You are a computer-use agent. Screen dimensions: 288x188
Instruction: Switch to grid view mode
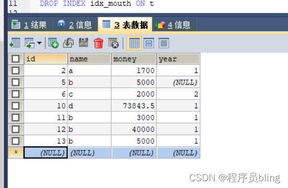(134, 43)
